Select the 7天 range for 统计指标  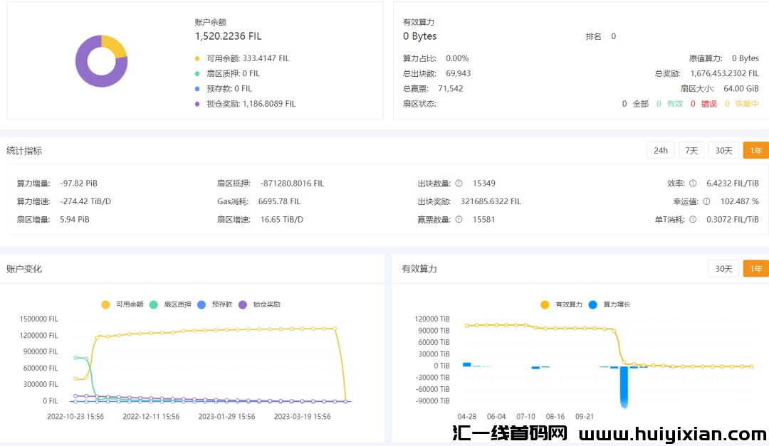click(x=691, y=150)
